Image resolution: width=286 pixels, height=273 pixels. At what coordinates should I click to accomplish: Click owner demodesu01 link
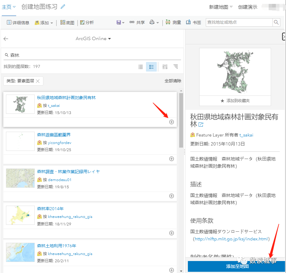(60, 180)
